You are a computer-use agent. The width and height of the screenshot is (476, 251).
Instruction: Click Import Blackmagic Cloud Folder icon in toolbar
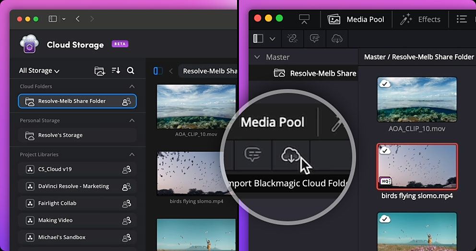tap(337, 38)
